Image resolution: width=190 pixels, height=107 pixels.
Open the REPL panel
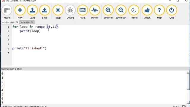pyautogui.click(x=83, y=12)
